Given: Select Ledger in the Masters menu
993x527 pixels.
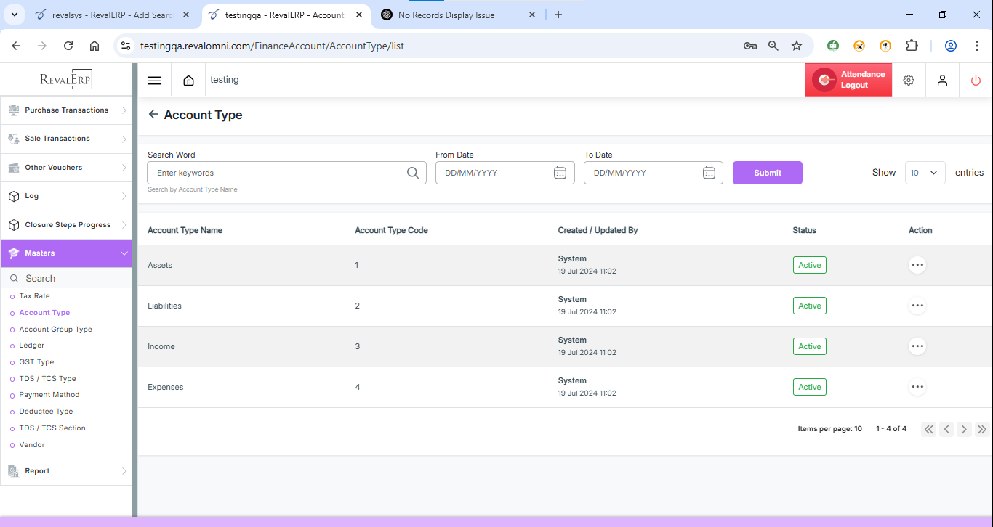Looking at the screenshot, I should pos(32,346).
